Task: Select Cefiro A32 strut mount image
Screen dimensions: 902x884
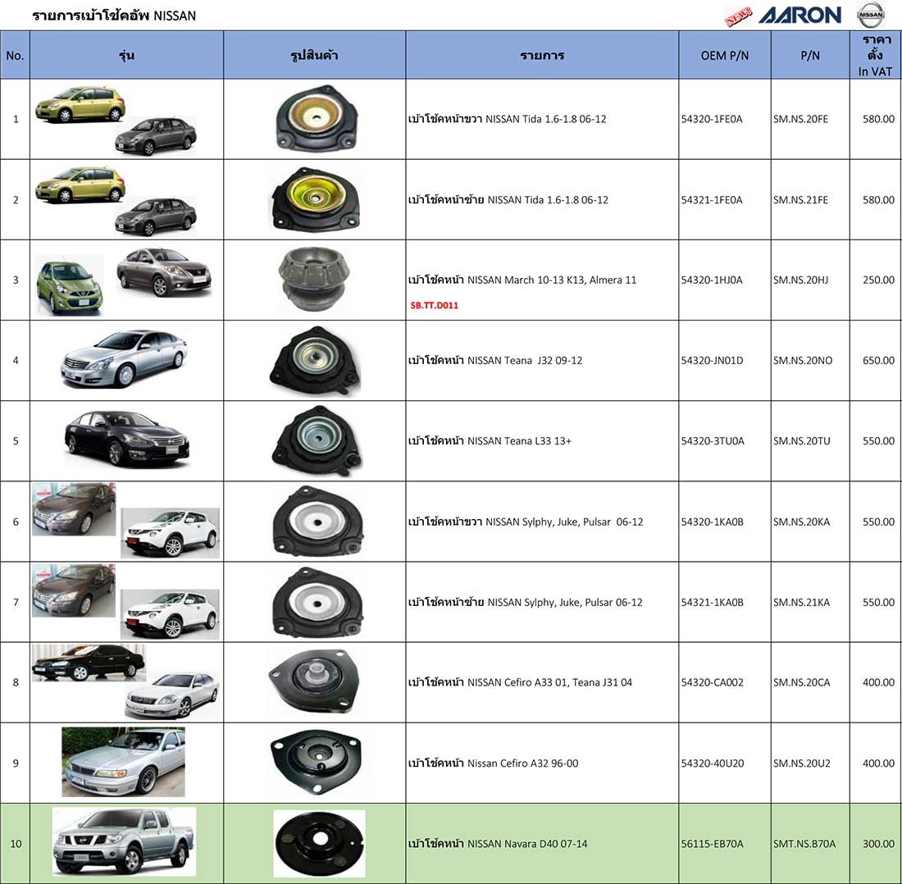Action: [x=317, y=762]
